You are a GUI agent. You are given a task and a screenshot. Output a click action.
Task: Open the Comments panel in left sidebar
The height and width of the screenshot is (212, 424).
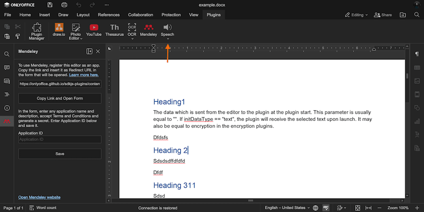point(7,68)
